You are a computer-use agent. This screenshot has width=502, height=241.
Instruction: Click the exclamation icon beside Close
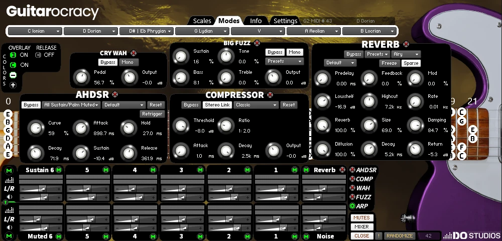click(379, 236)
